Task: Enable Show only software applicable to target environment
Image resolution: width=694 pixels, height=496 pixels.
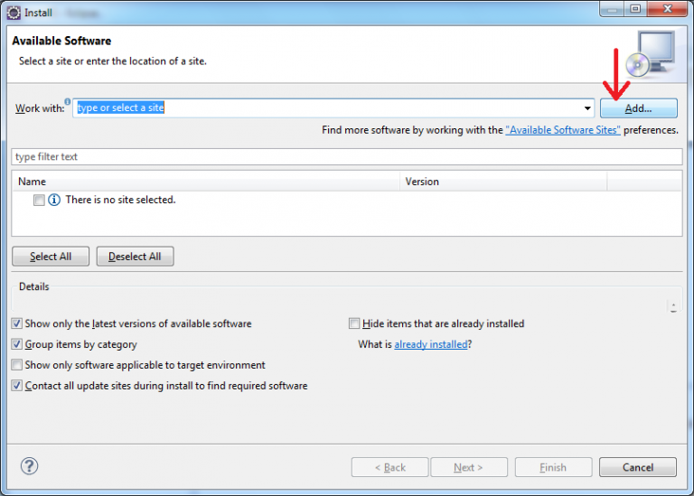Action: pyautogui.click(x=17, y=365)
